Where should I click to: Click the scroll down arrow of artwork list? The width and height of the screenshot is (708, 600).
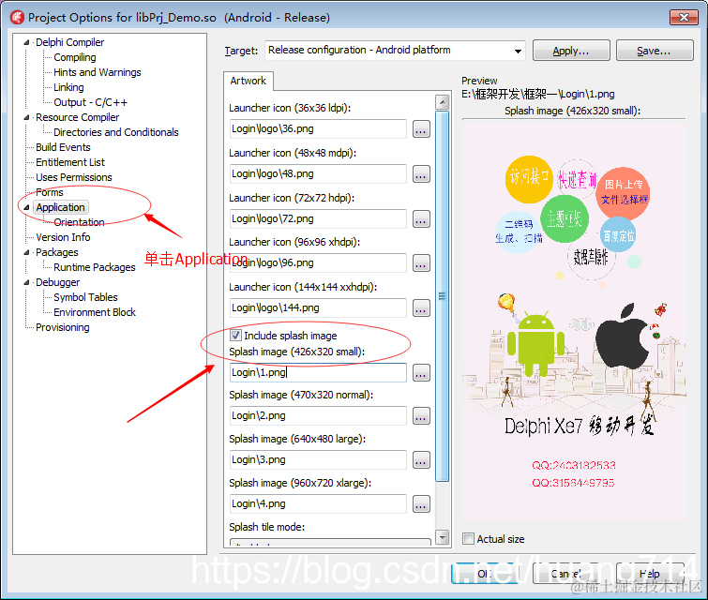(x=442, y=537)
